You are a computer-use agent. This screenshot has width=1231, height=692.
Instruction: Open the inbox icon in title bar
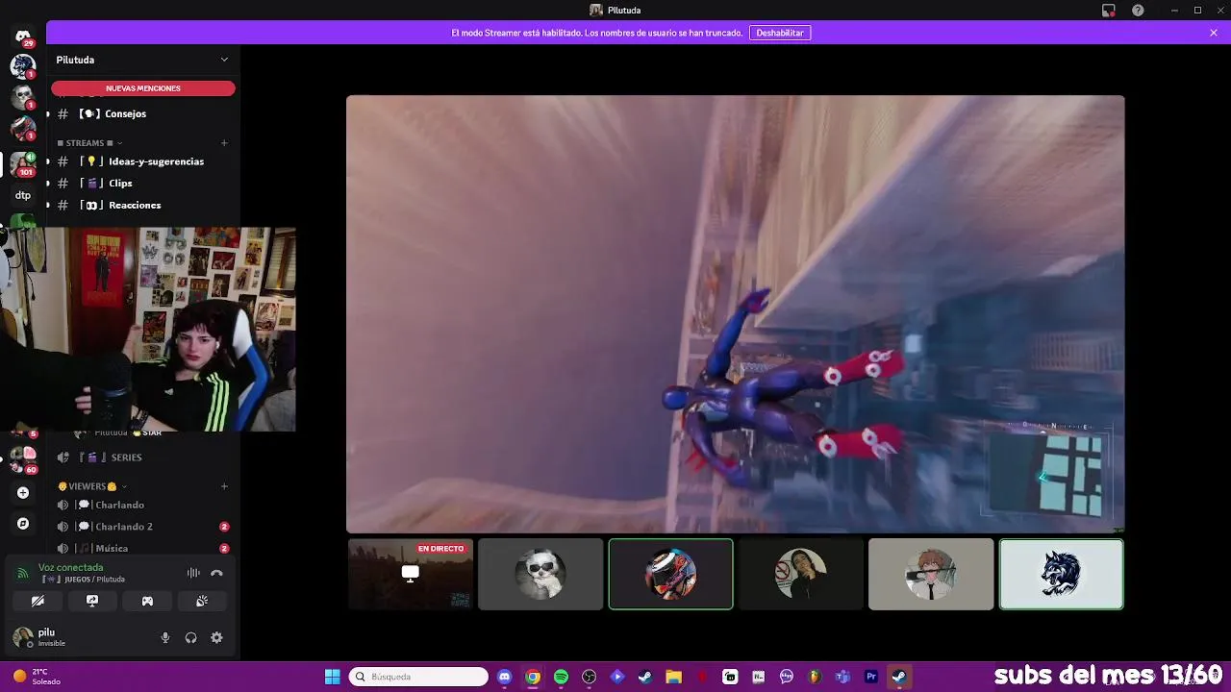(1109, 11)
